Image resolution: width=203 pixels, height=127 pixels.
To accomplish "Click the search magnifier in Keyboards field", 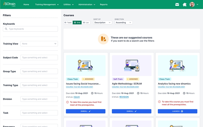I will 6,29.
